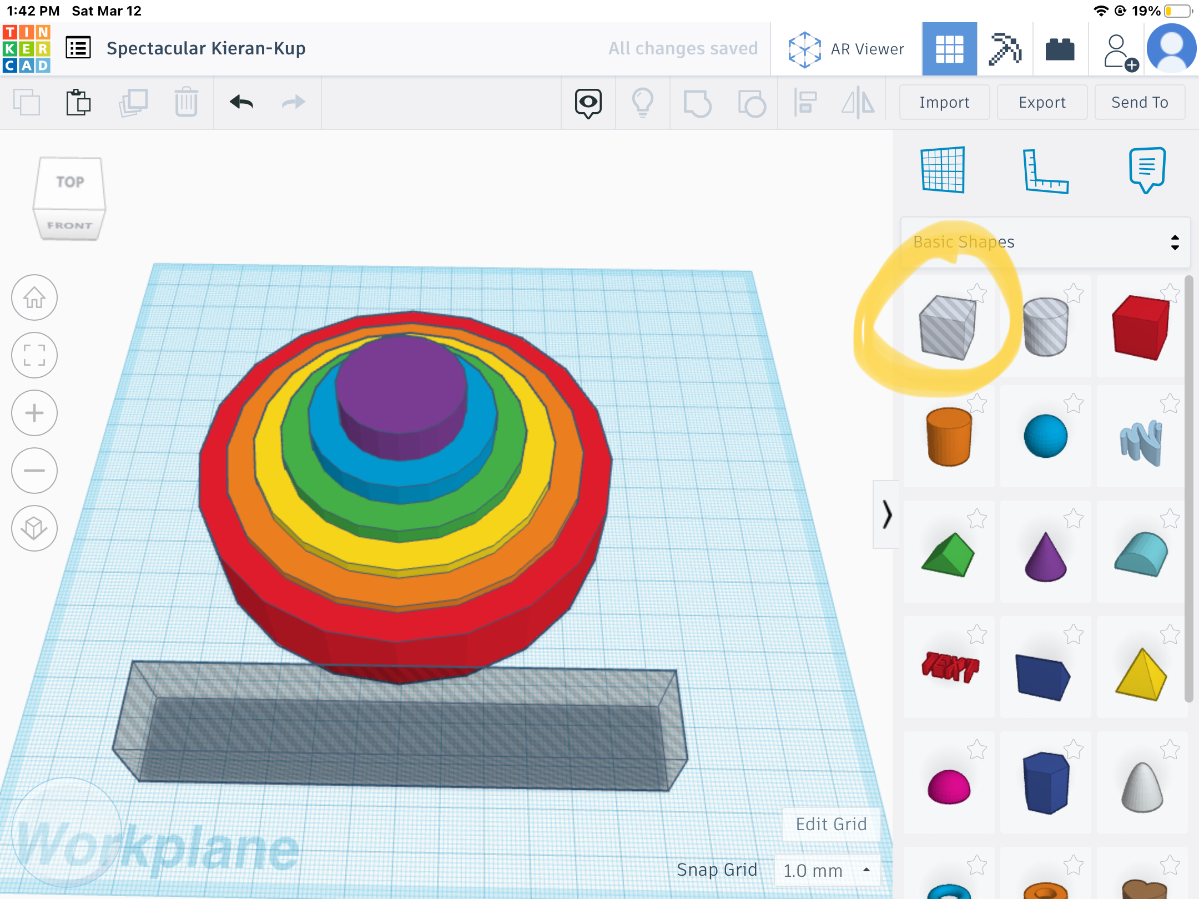
Task: Open the Basic Shapes category dropdown
Action: [x=1045, y=242]
